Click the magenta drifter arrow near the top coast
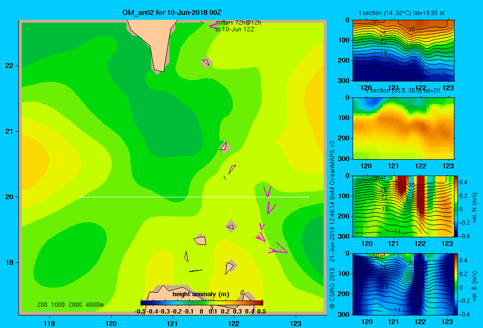The height and width of the screenshot is (328, 483). click(214, 27)
